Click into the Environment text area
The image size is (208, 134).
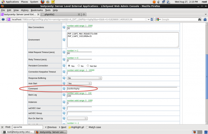tap(123, 40)
